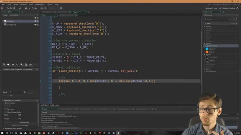Click the Docking magnet toolbar icon
241x135 pixels.
61,8
